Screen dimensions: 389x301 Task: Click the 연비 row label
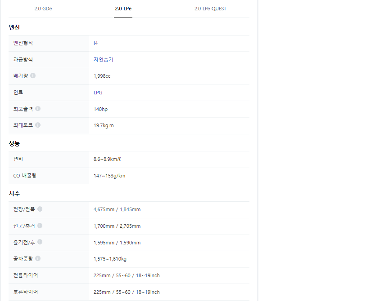coord(18,159)
